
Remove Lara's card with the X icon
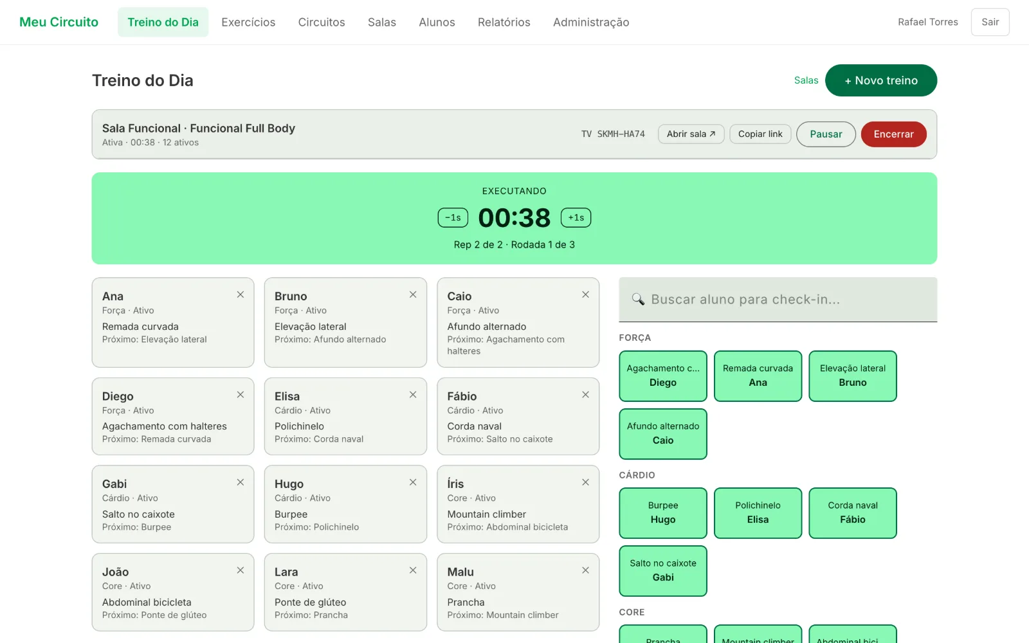point(413,570)
